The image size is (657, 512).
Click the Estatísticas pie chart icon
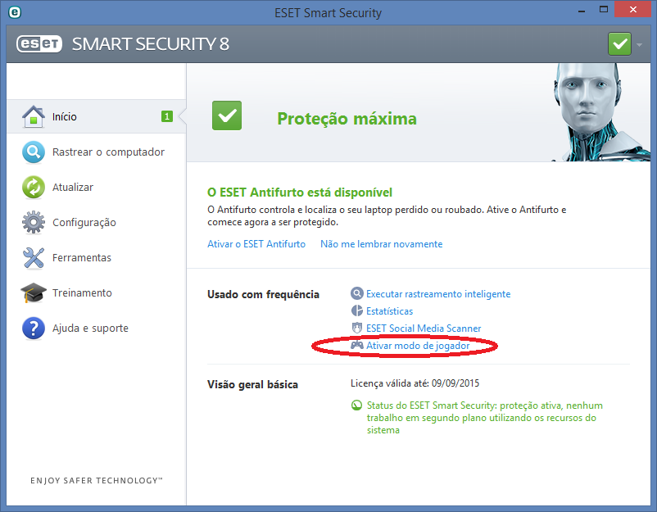point(357,311)
